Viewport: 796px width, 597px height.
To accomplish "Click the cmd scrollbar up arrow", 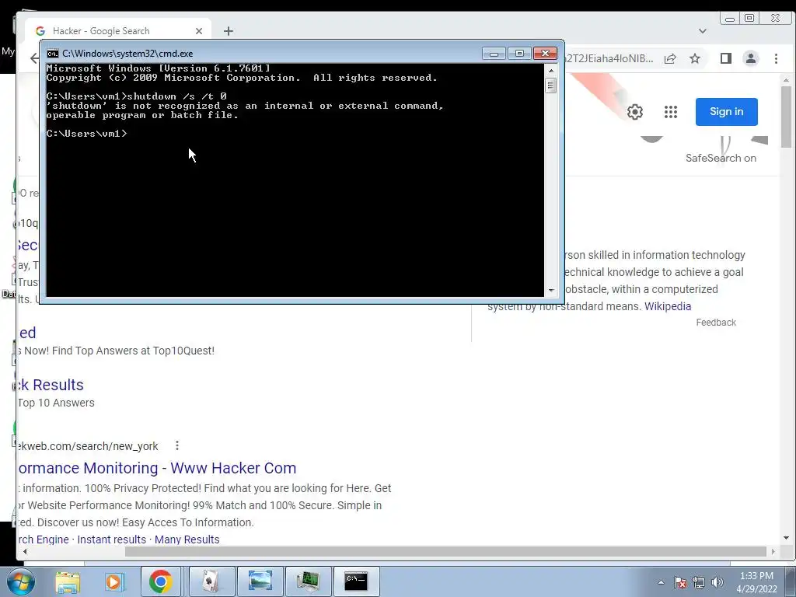I will coord(551,71).
